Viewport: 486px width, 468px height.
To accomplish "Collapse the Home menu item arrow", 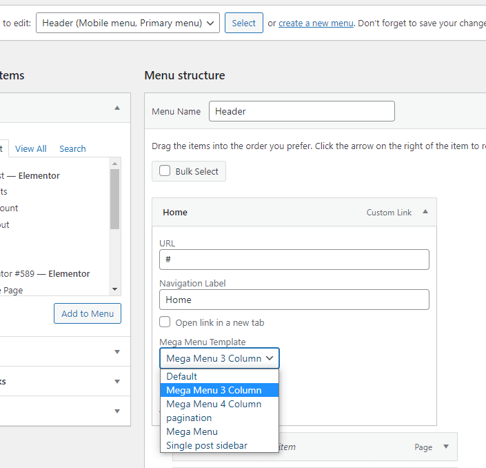I will [x=425, y=212].
